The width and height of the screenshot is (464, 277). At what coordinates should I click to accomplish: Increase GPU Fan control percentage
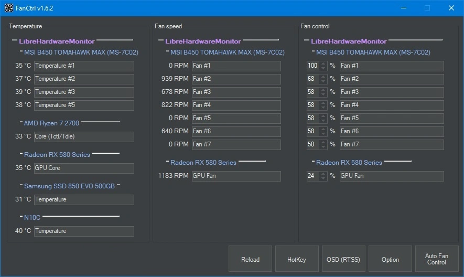coord(323,174)
